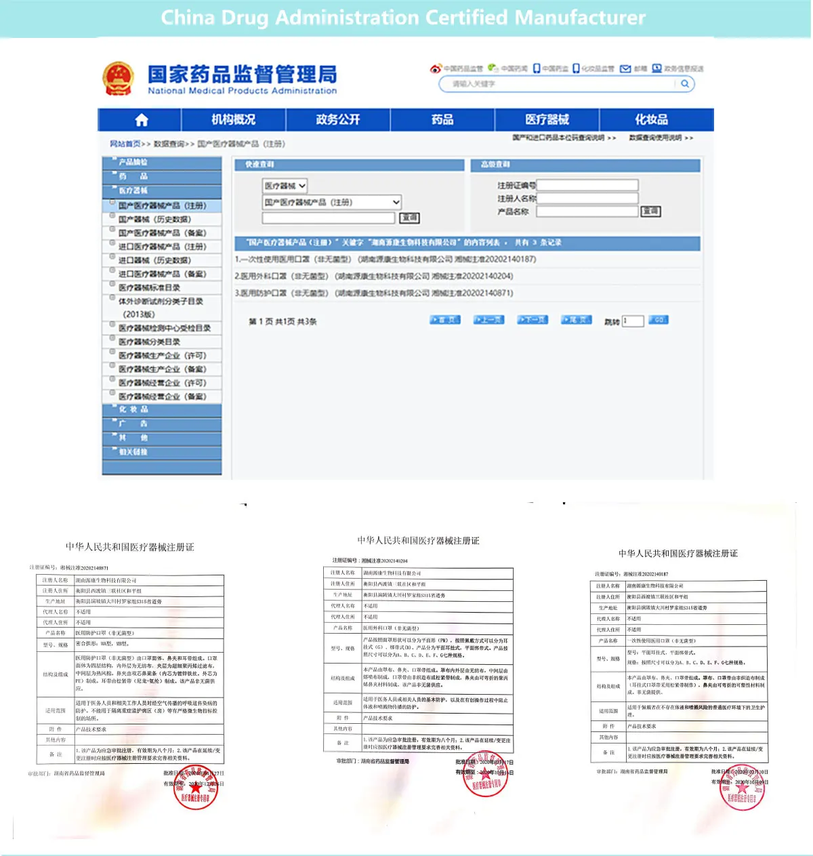Click 首页 first page button

(x=445, y=320)
